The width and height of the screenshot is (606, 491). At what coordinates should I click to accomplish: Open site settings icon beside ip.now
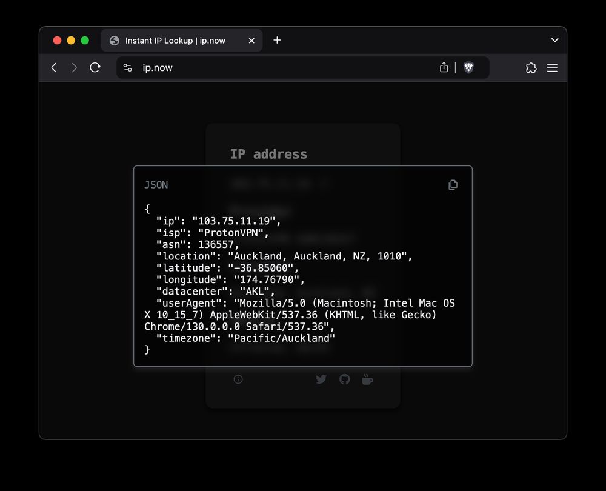click(127, 68)
